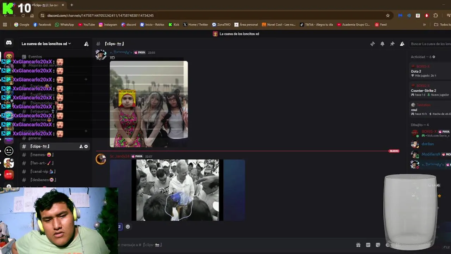Open Activity settings gear
The height and width of the screenshot is (254, 451).
click(434, 57)
